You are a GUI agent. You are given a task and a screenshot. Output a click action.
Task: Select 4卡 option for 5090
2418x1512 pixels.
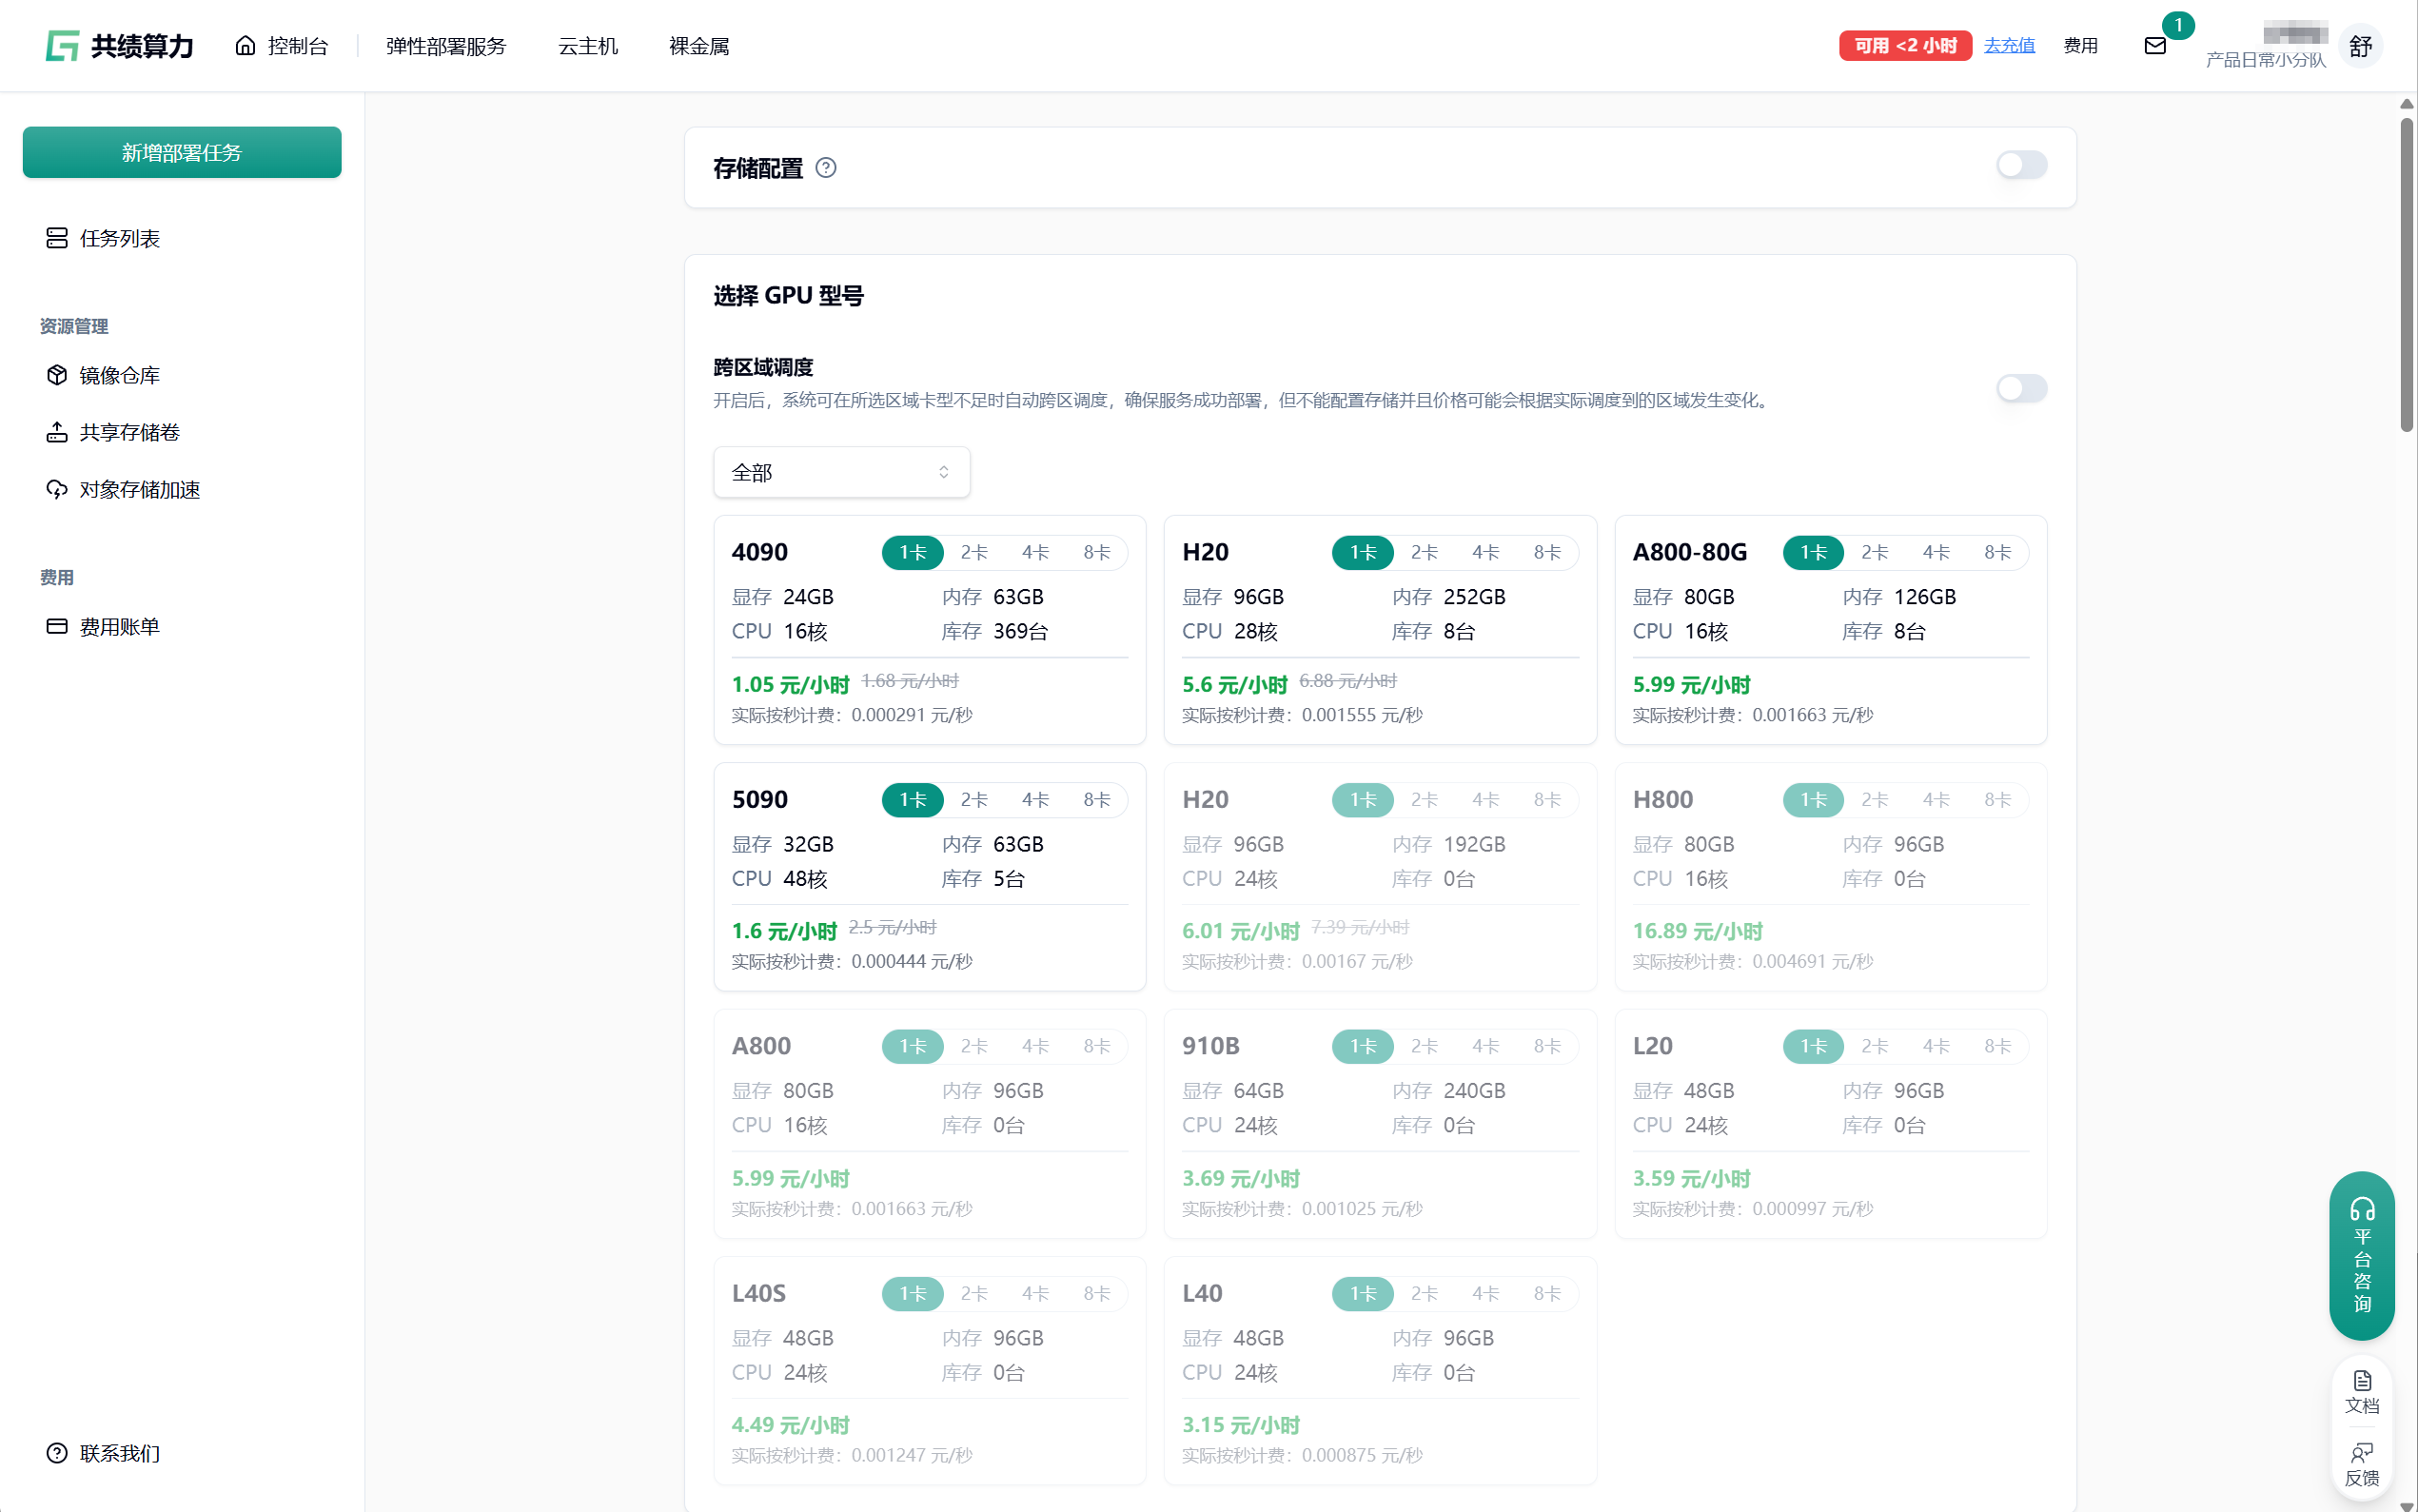(x=1035, y=800)
